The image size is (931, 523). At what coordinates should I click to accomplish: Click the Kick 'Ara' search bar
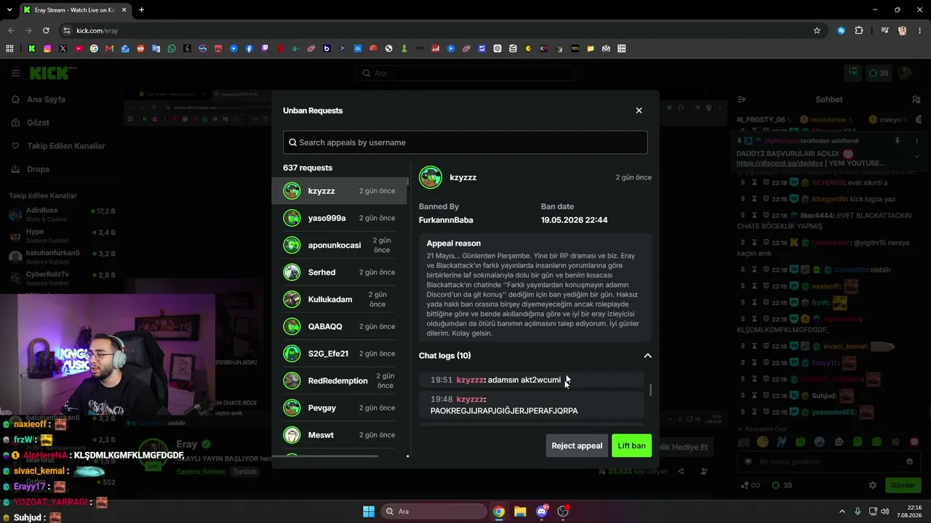tap(465, 73)
